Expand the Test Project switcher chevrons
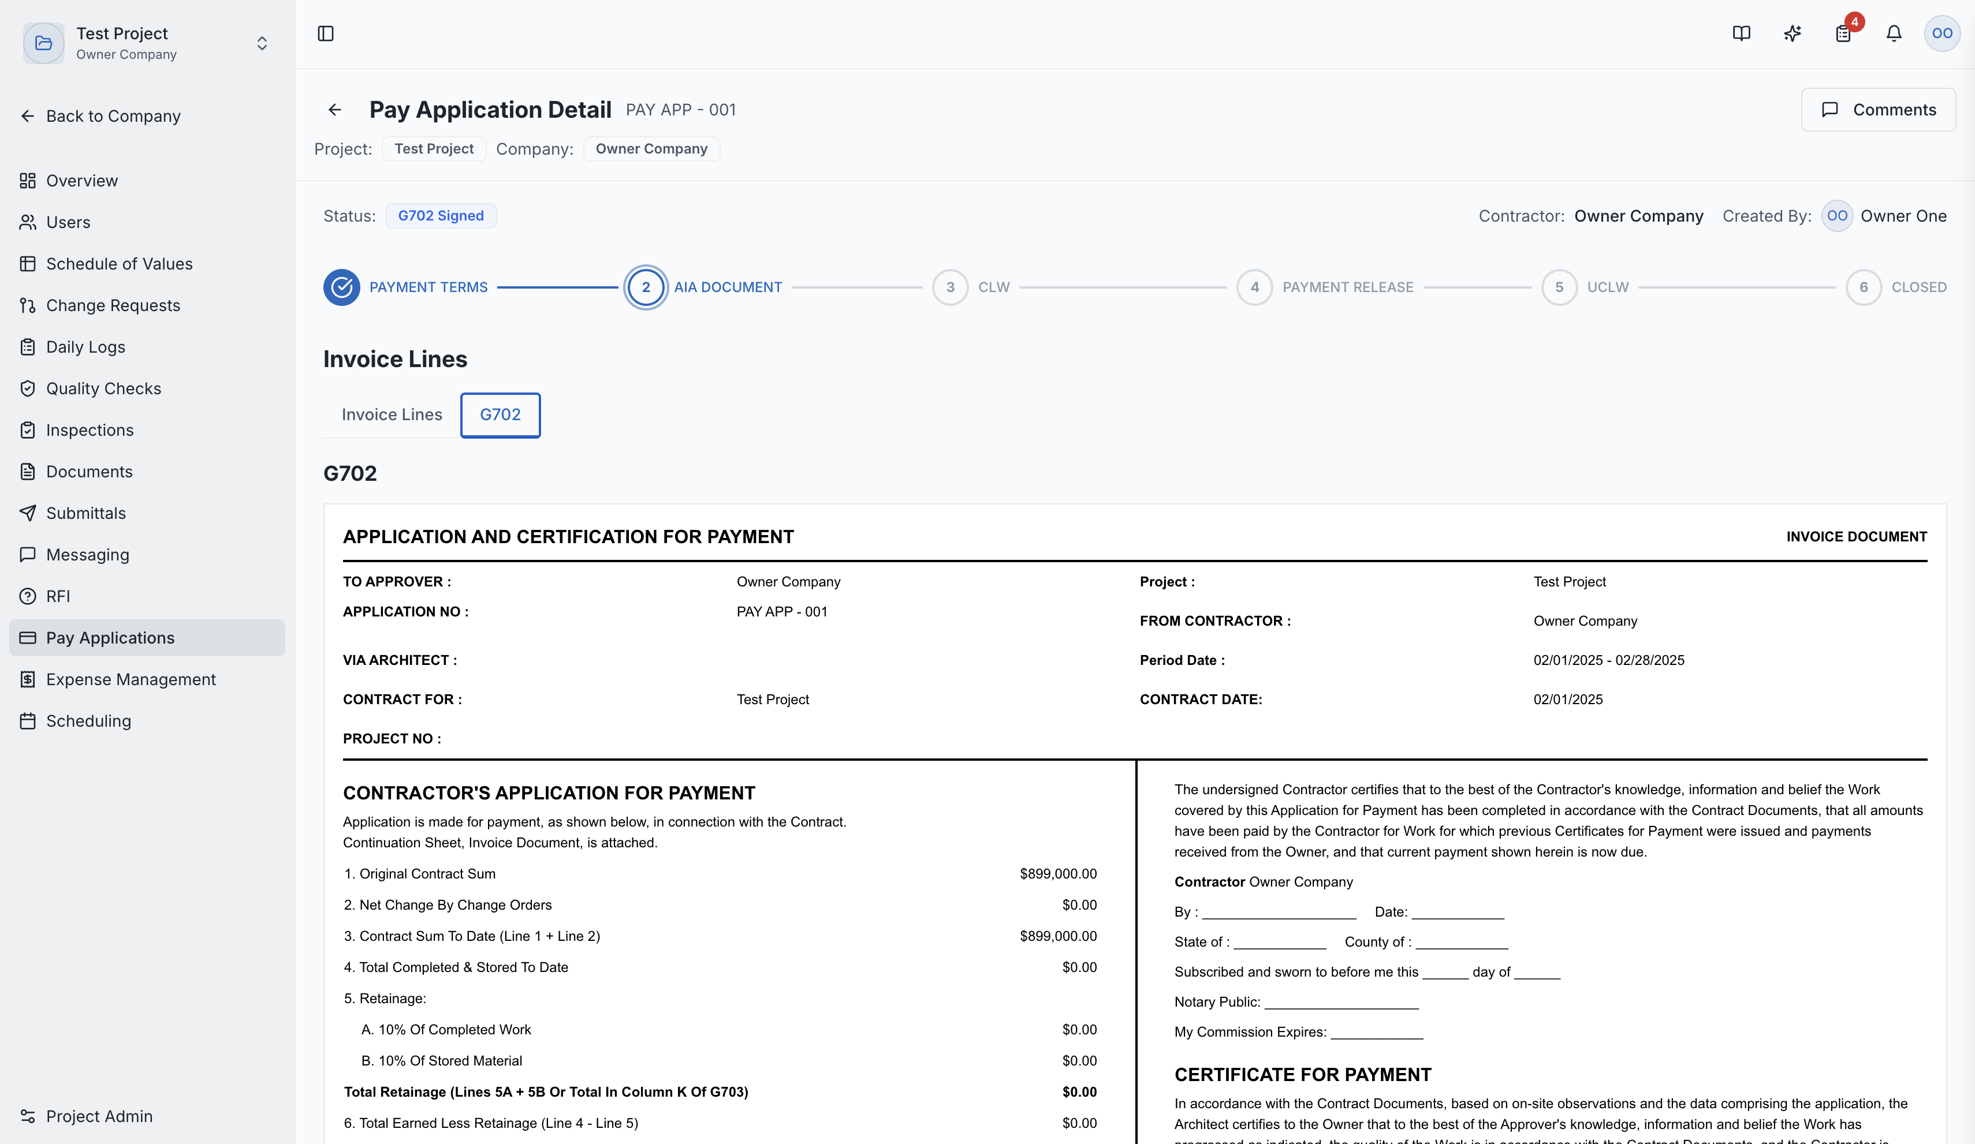This screenshot has height=1144, width=1975. click(262, 43)
